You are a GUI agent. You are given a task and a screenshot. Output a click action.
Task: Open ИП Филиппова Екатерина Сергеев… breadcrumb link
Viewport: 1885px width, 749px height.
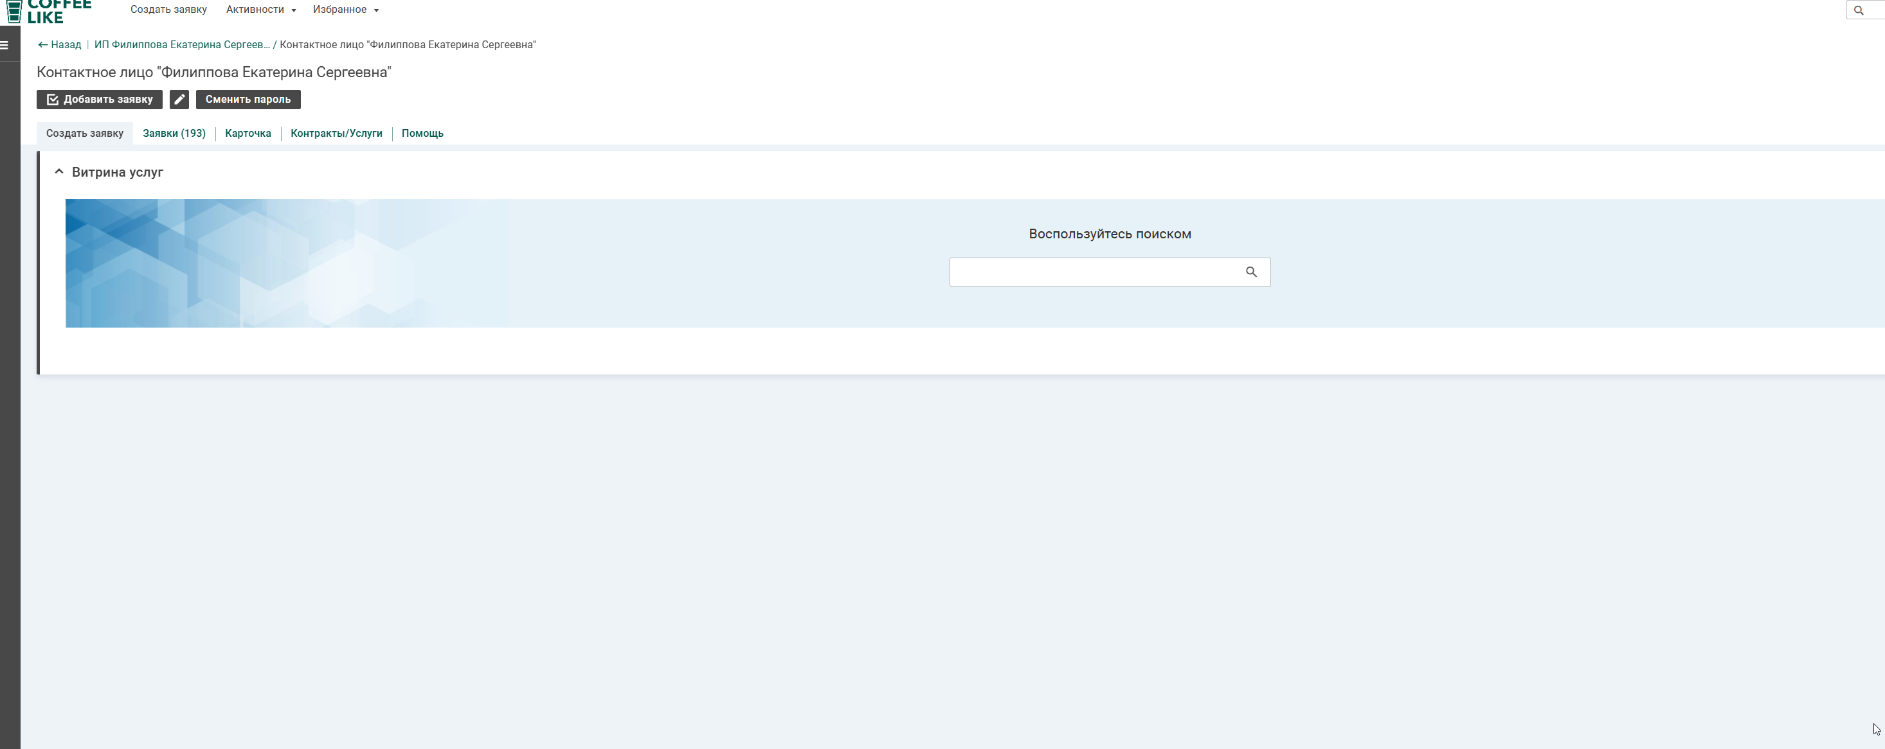[182, 44]
